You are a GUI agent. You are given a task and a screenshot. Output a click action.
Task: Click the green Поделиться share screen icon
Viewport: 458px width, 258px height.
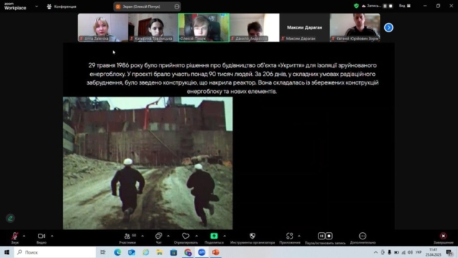[x=214, y=236]
